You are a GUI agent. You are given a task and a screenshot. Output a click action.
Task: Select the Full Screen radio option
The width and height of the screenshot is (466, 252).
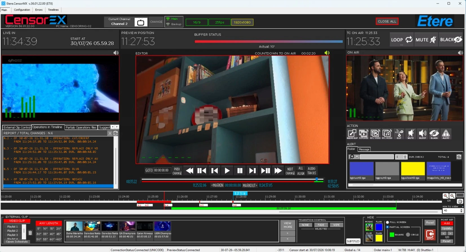(x=388, y=222)
